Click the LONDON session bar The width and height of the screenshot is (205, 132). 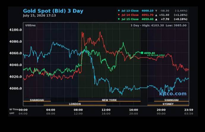[75, 104]
